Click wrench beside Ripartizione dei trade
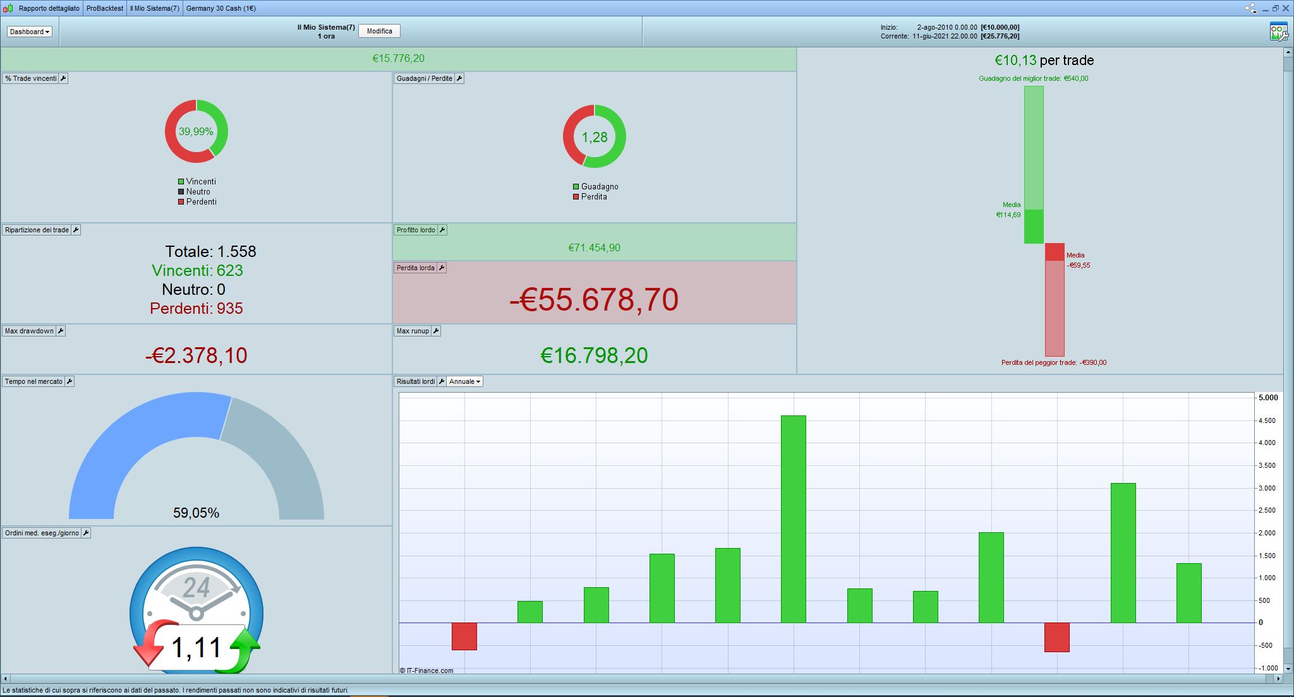 76,230
